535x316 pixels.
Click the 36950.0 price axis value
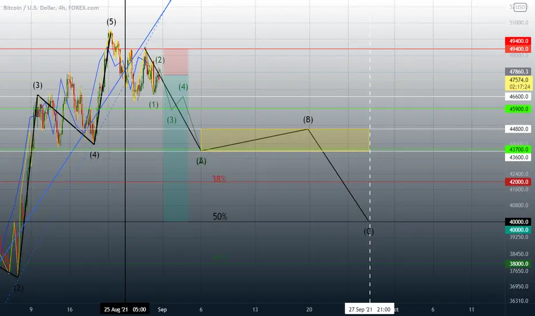tap(518, 286)
